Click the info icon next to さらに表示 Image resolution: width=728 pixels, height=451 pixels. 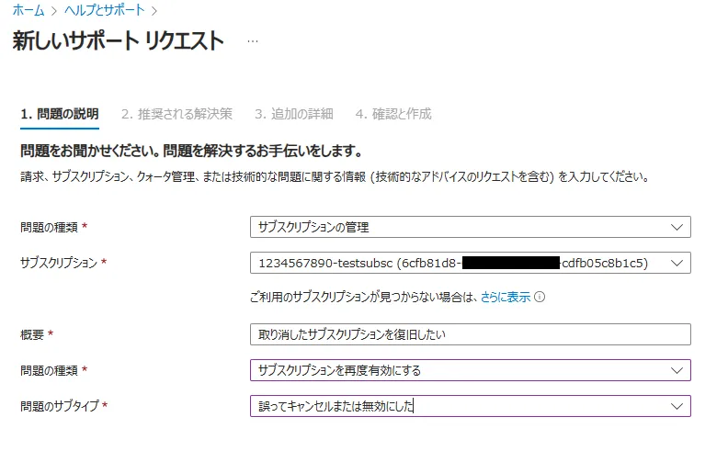tap(540, 297)
